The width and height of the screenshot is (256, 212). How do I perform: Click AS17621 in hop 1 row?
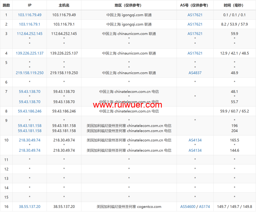coord(195,15)
